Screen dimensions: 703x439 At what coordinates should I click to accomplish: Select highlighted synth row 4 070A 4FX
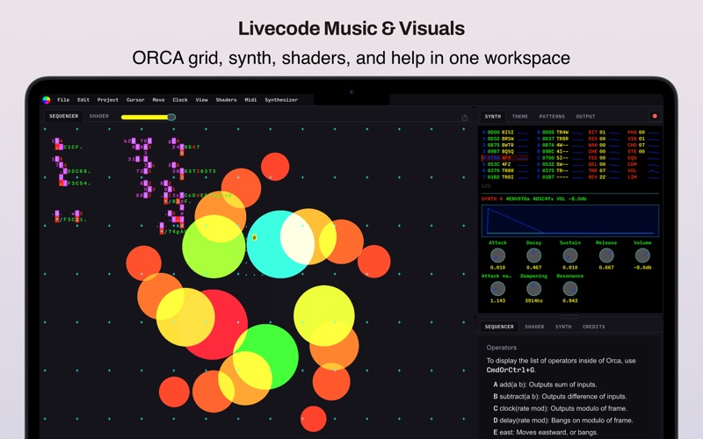(x=505, y=158)
